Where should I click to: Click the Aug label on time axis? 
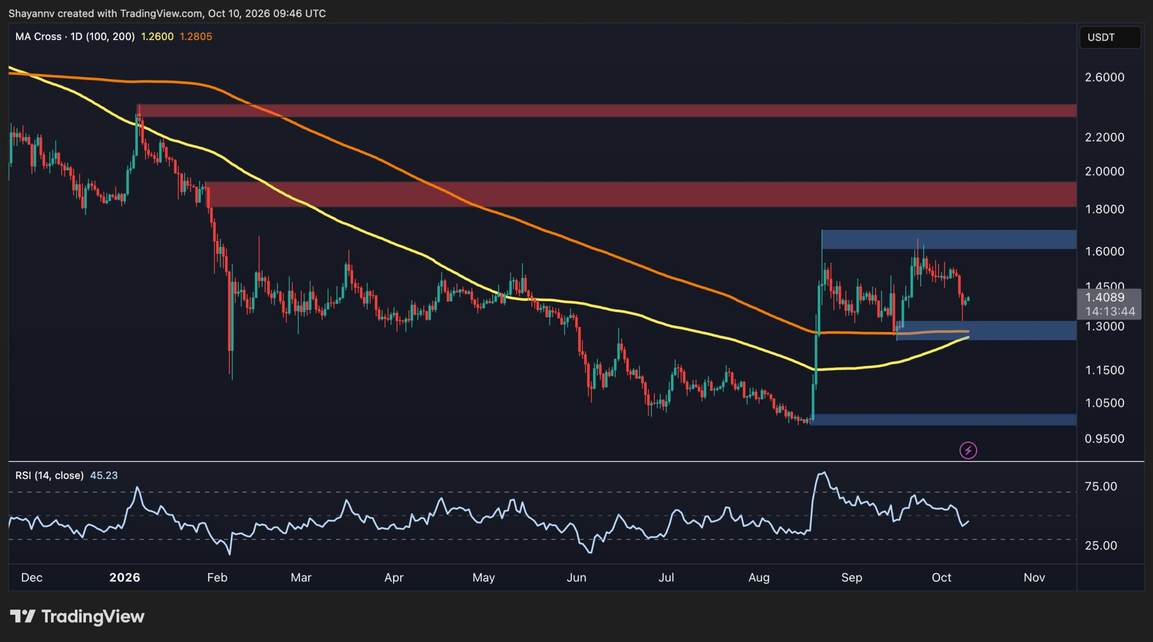[x=759, y=578]
